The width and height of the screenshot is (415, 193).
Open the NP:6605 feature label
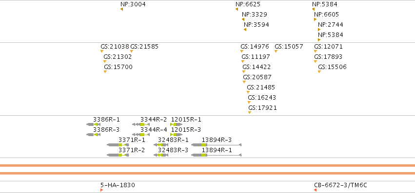[x=326, y=15]
